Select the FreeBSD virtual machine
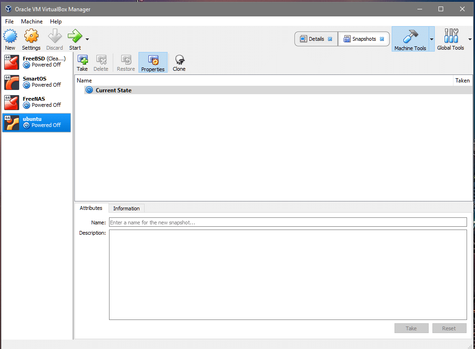This screenshot has width=475, height=349. point(37,62)
